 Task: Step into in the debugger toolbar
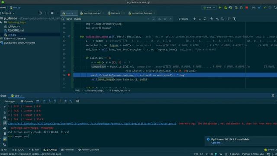tap(50, 101)
